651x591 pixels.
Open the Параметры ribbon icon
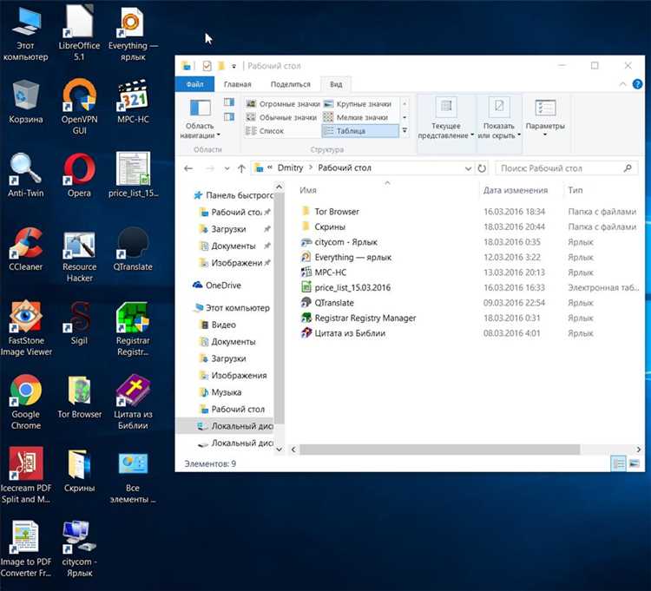tap(545, 118)
